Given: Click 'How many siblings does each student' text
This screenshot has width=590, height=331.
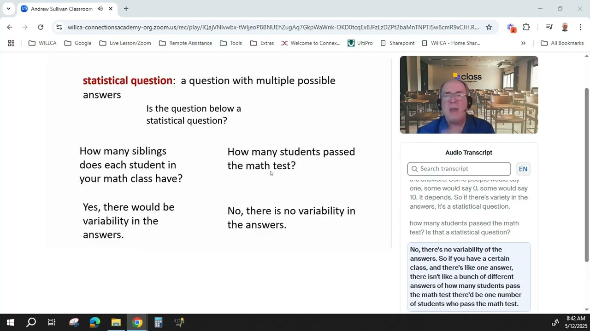Looking at the screenshot, I should tap(131, 165).
